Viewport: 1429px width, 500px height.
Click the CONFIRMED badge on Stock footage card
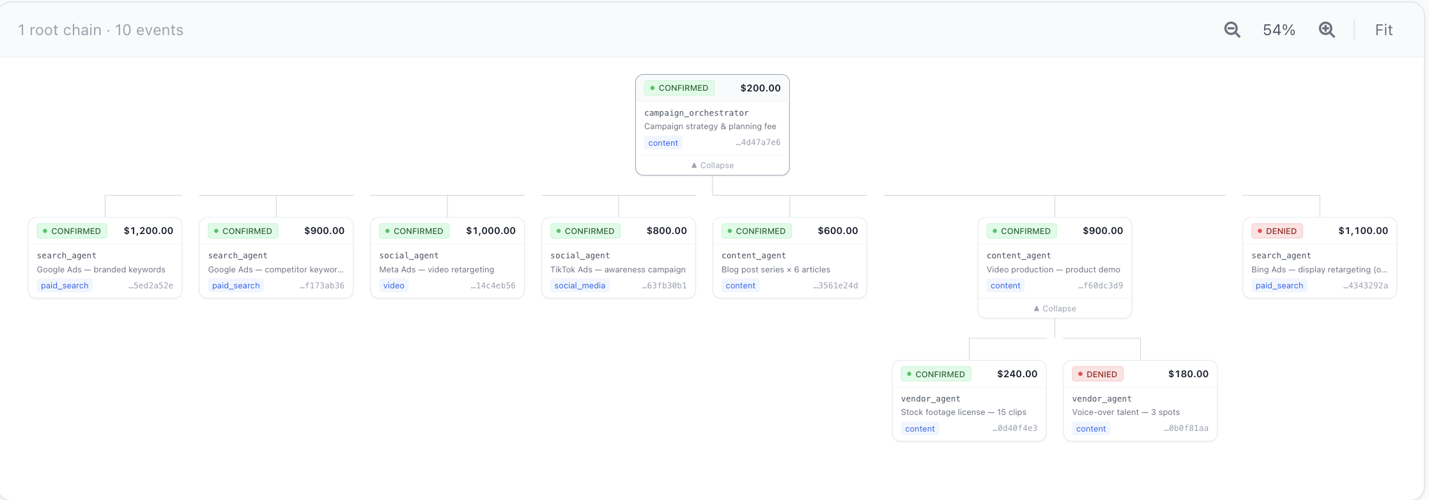point(936,374)
